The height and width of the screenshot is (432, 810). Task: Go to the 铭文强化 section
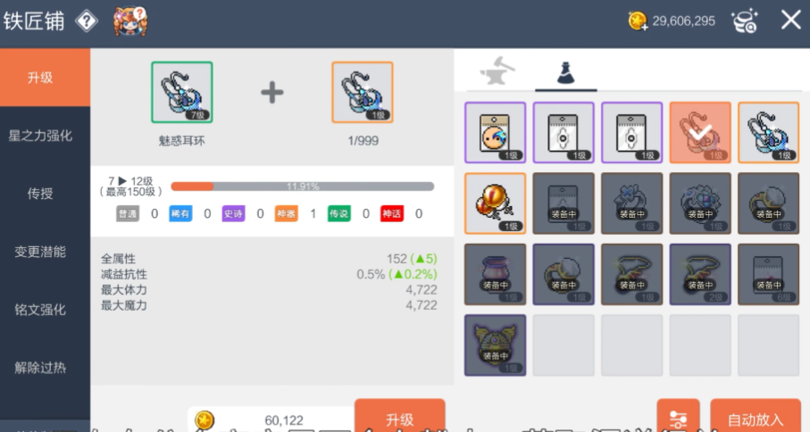[40, 310]
